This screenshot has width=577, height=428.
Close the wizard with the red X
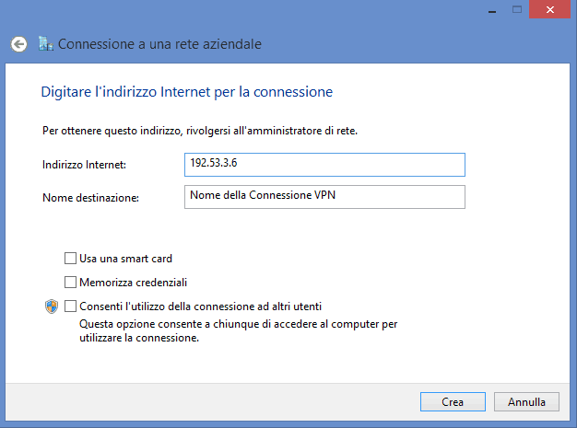pyautogui.click(x=549, y=9)
